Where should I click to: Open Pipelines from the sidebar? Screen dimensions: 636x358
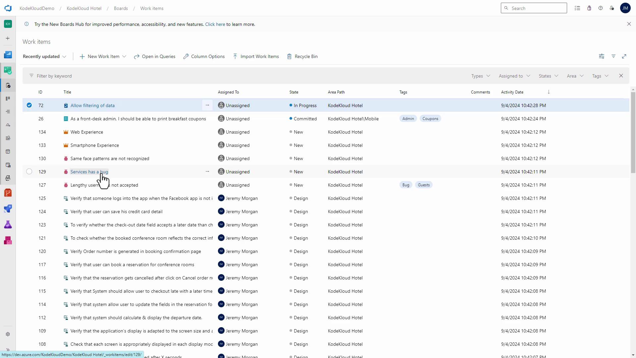8,209
